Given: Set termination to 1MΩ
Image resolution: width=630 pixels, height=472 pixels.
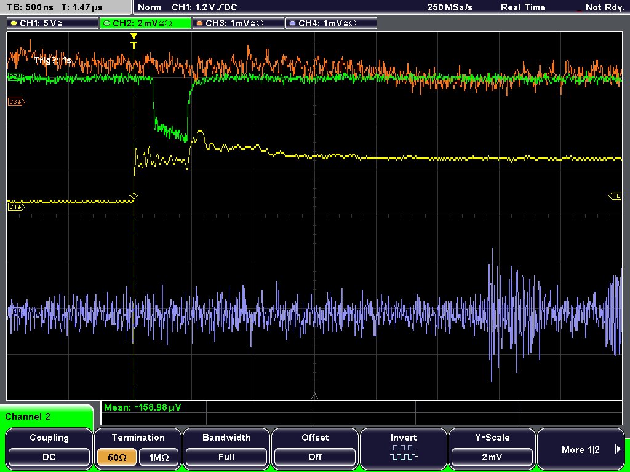Looking at the screenshot, I should [x=159, y=457].
